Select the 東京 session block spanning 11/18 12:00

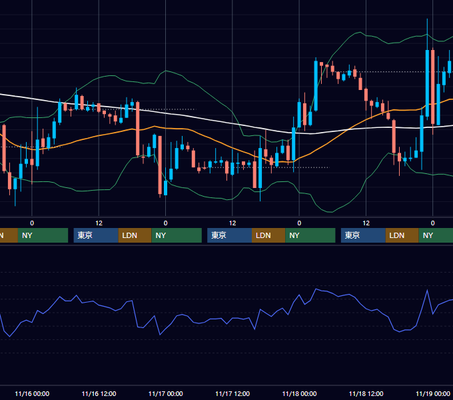(x=363, y=235)
